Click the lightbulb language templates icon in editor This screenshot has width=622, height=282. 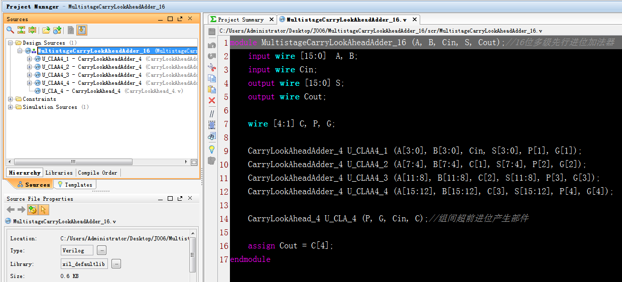[212, 149]
